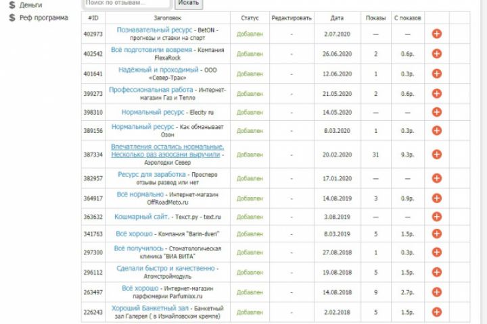Viewport: 487px width, 324px height.
Task: Open 'Сделали быстро и качественно' review link
Action: click(166, 268)
